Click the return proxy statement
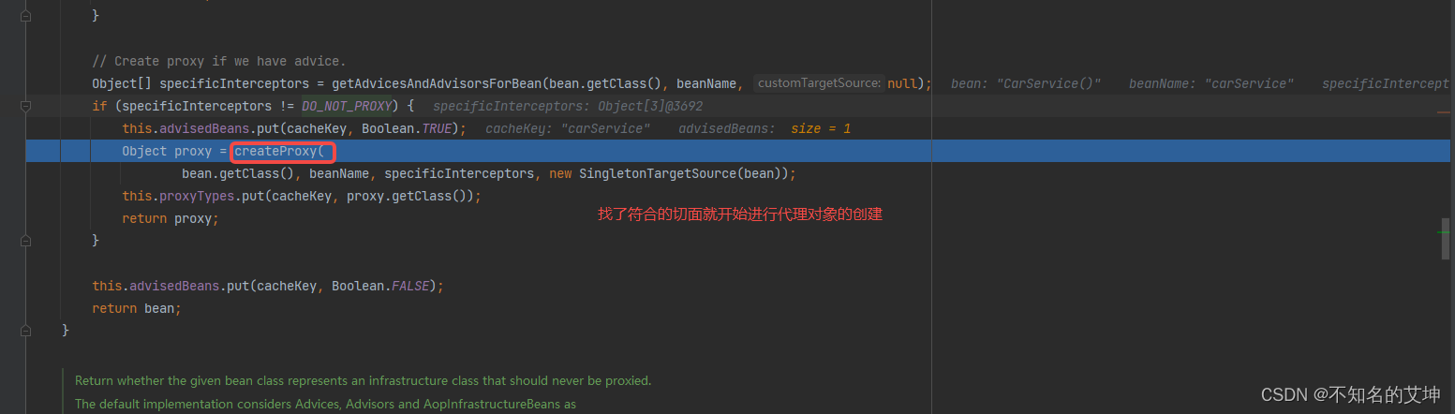This screenshot has height=414, width=1455. [x=170, y=218]
